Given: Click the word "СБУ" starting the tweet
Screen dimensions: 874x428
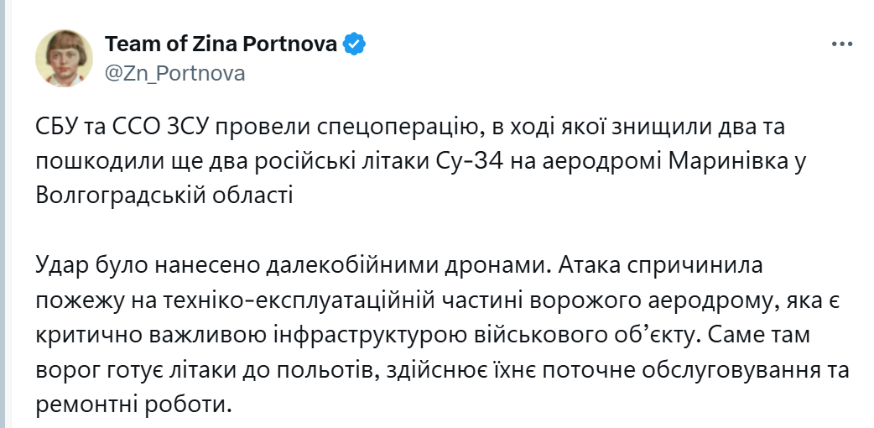Looking at the screenshot, I should [55, 128].
